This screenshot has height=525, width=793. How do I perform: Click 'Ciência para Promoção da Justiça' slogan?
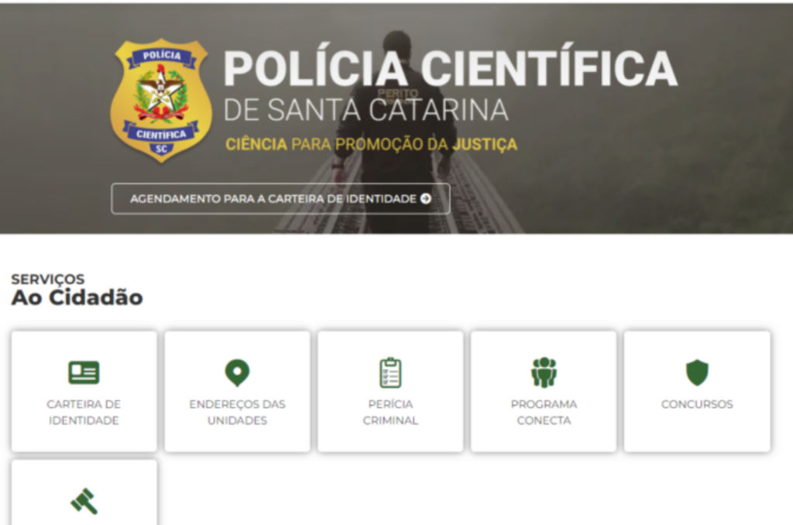371,145
